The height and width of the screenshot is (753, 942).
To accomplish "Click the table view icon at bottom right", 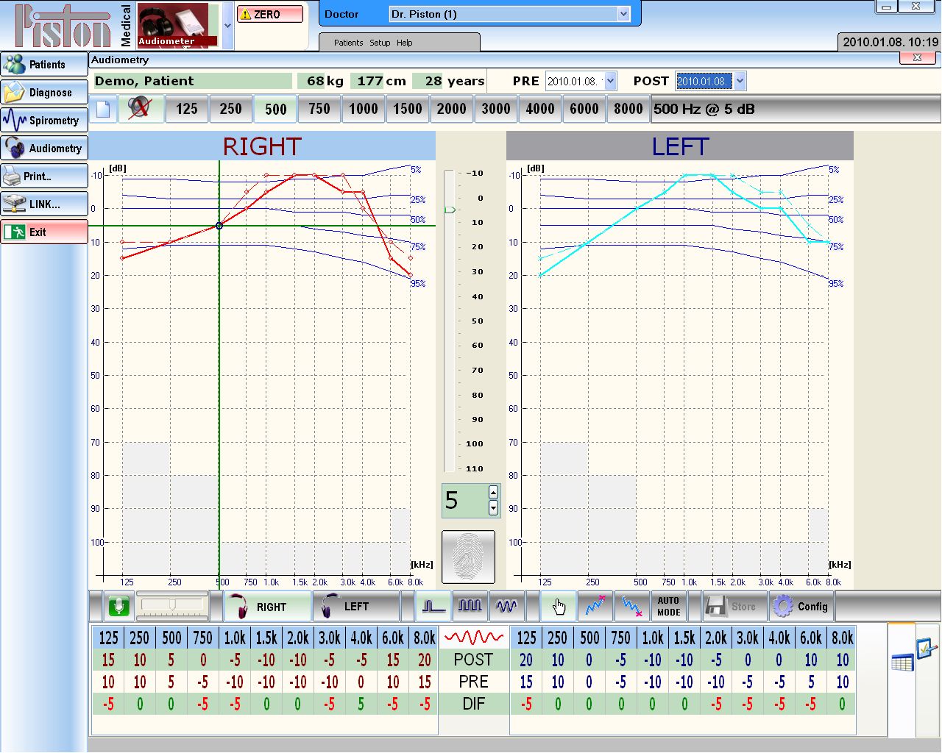I will (902, 662).
